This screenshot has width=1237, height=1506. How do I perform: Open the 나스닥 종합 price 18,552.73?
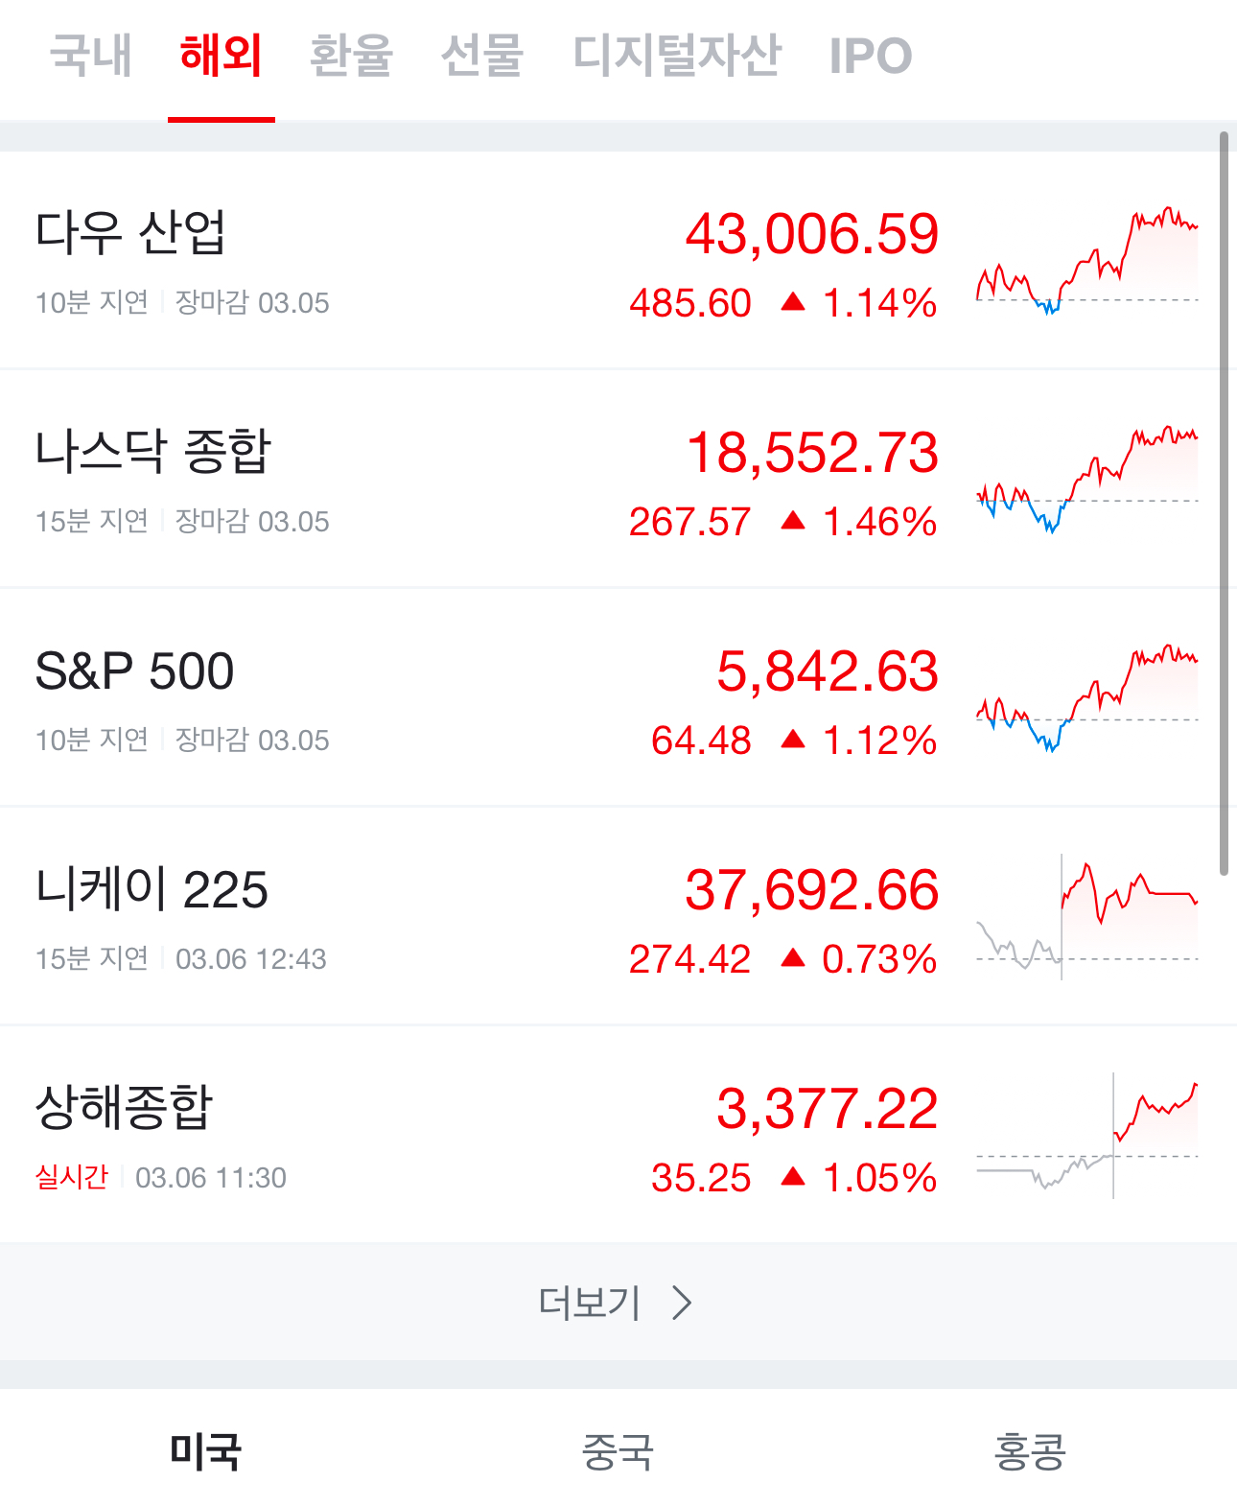[x=812, y=452]
